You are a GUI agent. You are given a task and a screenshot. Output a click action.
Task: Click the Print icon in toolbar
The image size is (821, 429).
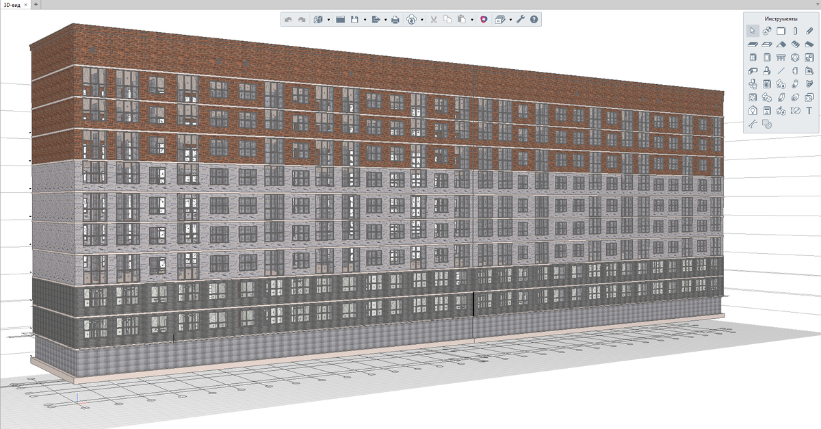pos(395,20)
